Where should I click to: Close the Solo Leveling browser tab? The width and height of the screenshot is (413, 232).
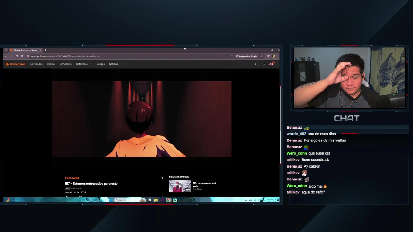pyautogui.click(x=40, y=50)
